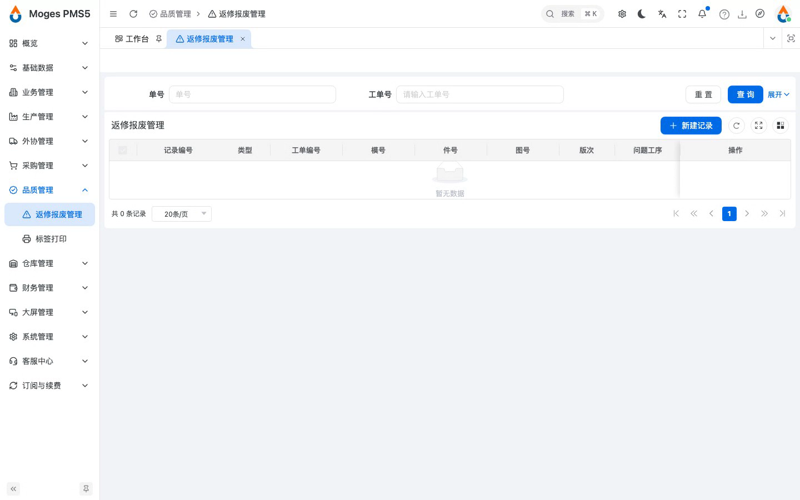Image resolution: width=800 pixels, height=500 pixels.
Task: Open the language translation icon
Action: click(662, 14)
